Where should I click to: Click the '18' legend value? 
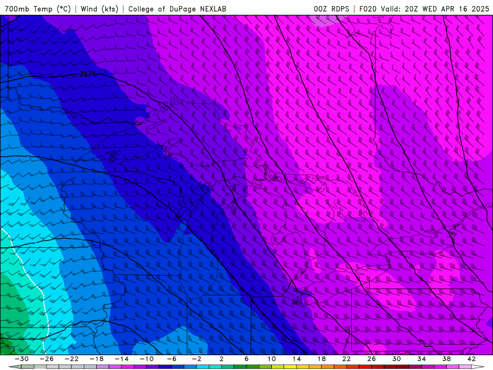(x=322, y=359)
